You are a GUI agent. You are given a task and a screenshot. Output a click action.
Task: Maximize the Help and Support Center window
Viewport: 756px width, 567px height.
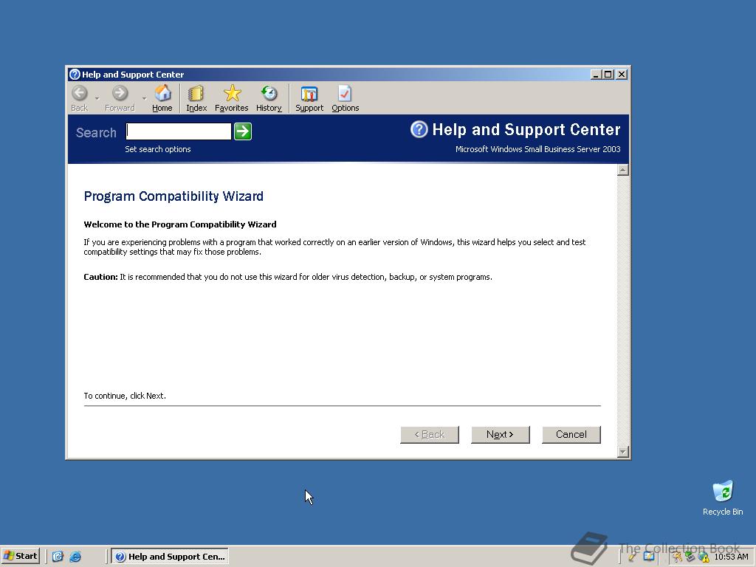(x=608, y=75)
